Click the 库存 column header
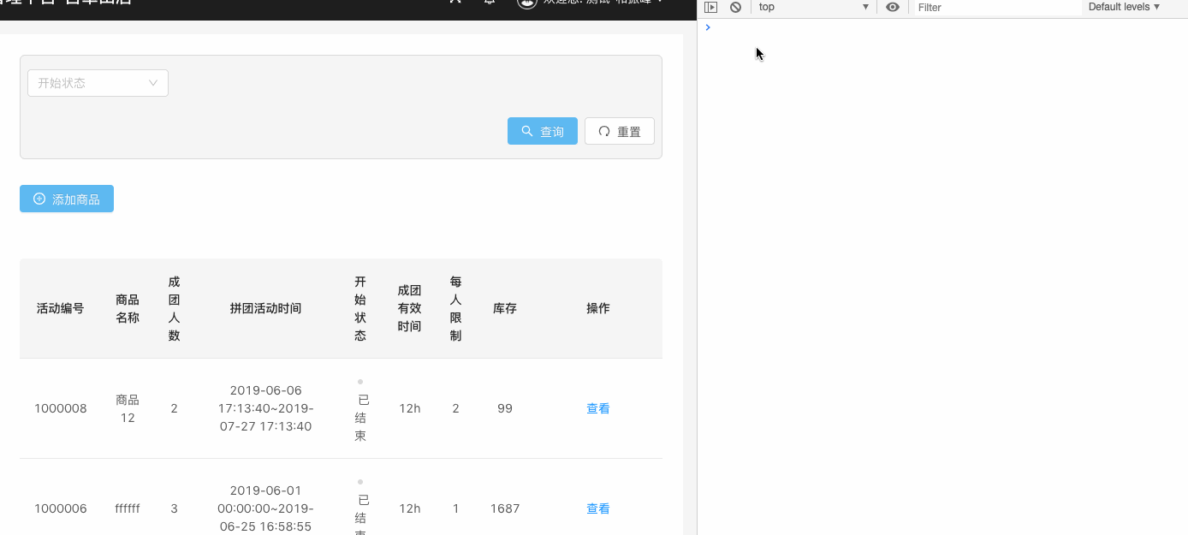The height and width of the screenshot is (535, 1188). 505,308
